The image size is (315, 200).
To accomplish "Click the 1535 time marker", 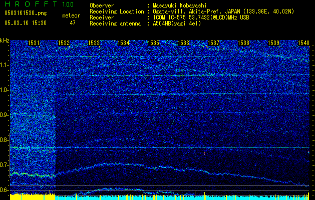I will click(x=153, y=42).
